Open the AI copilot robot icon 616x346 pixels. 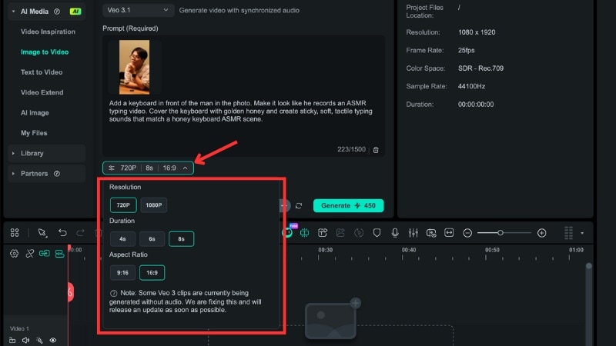[x=287, y=233]
